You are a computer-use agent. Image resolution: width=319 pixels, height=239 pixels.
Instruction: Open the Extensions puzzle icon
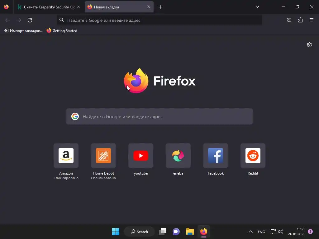tap(300, 20)
